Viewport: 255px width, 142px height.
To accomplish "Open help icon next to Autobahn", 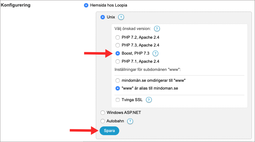I will [130, 121].
